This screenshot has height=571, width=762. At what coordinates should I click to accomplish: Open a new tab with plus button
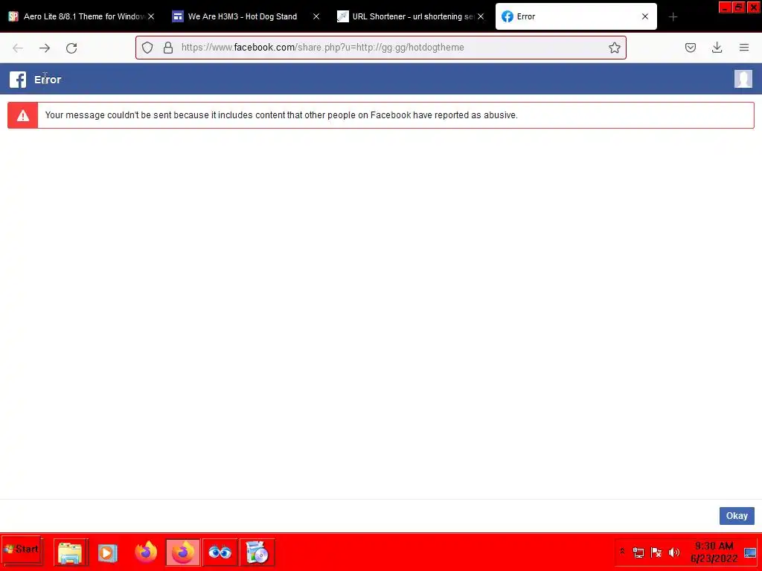tap(673, 17)
